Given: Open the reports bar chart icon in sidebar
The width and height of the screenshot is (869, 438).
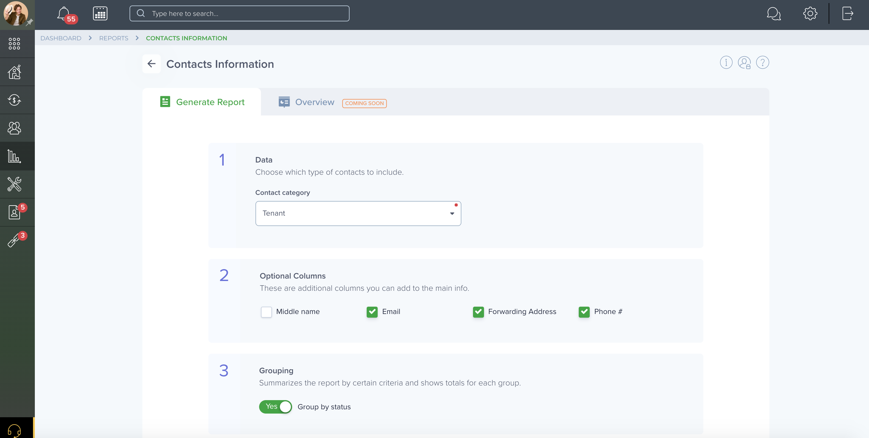Looking at the screenshot, I should point(14,156).
